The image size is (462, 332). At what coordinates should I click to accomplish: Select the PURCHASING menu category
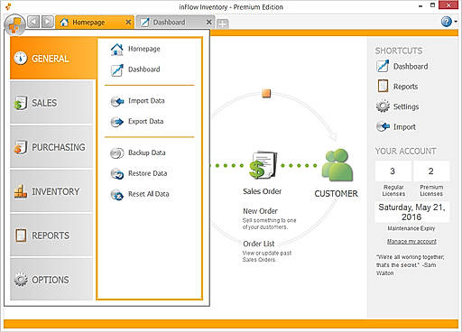51,147
